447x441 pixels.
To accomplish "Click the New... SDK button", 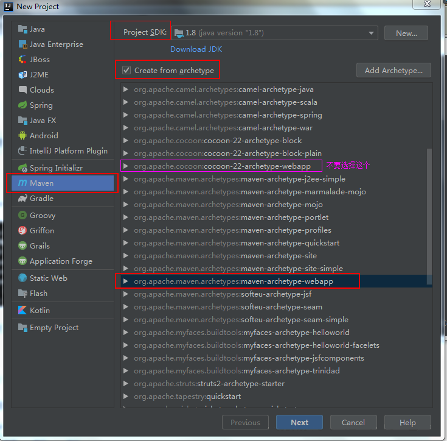I will pyautogui.click(x=406, y=33).
